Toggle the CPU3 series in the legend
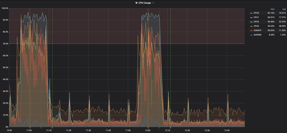The image size is (287, 133). 256,26
